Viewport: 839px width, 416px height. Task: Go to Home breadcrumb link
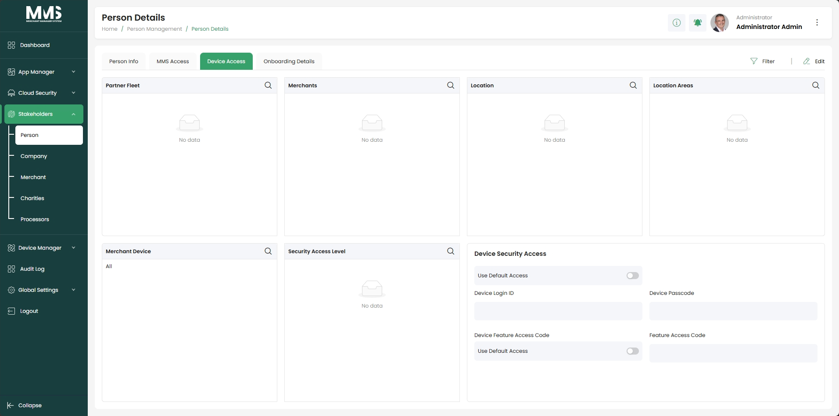pyautogui.click(x=110, y=29)
